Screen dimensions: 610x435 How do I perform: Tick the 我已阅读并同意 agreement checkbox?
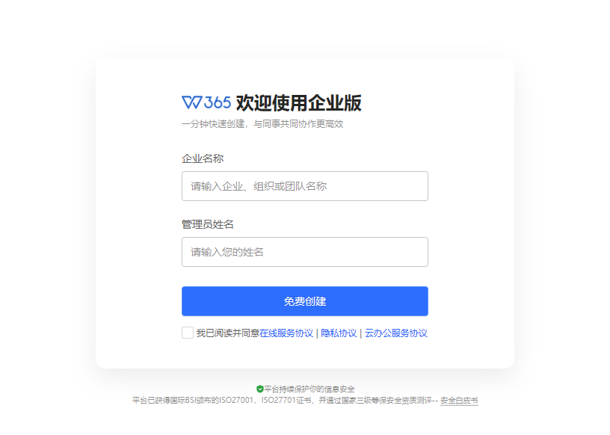tap(188, 333)
